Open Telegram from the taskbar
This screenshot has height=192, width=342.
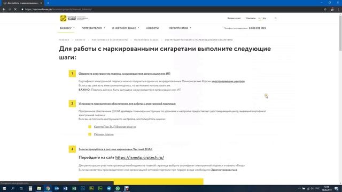click(x=109, y=188)
